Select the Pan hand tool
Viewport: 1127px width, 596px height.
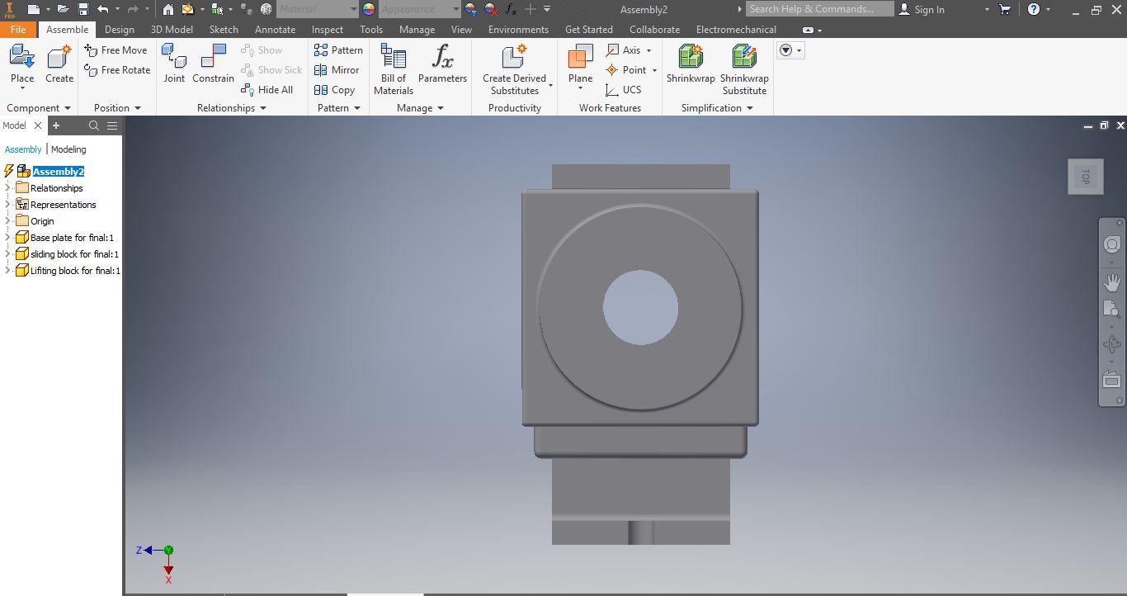pyautogui.click(x=1112, y=282)
